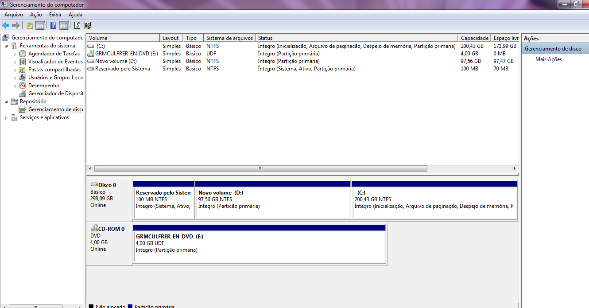This screenshot has width=589, height=308.
Task: Expand the Visualizador de Eventos node
Action: click(x=15, y=62)
